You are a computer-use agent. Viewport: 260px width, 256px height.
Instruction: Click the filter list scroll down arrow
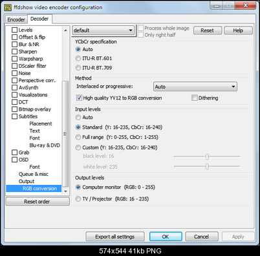66,191
